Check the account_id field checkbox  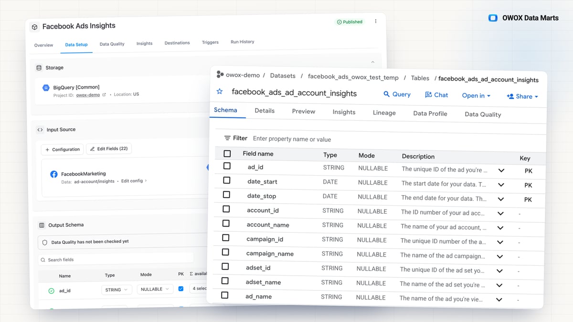(226, 209)
